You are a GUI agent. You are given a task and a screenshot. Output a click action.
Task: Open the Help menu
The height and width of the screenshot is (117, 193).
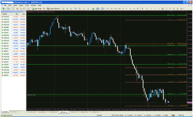point(40,6)
